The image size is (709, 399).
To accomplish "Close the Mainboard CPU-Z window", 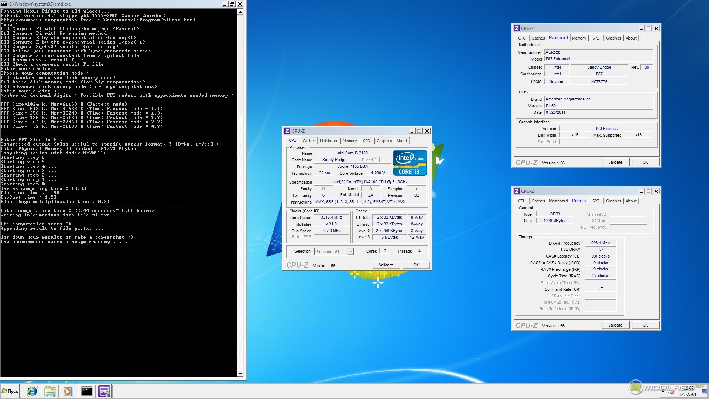I will (x=656, y=28).
